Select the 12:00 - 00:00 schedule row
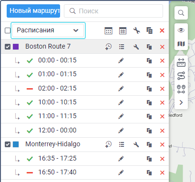Viewport: 195px width, 182px height. click(x=85, y=131)
